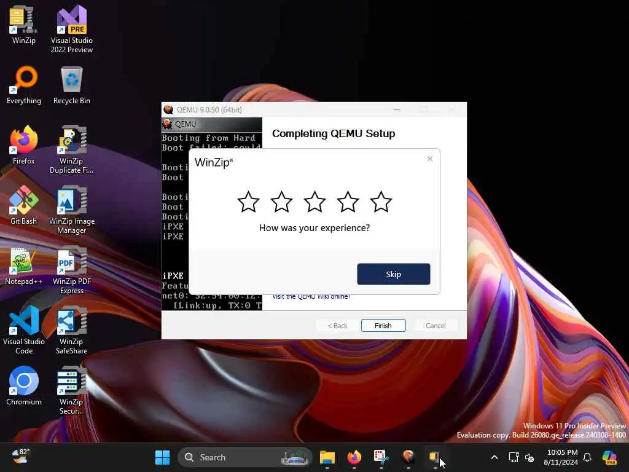This screenshot has height=472, width=629.
Task: Click Finish in QEMU Setup
Action: click(x=383, y=326)
